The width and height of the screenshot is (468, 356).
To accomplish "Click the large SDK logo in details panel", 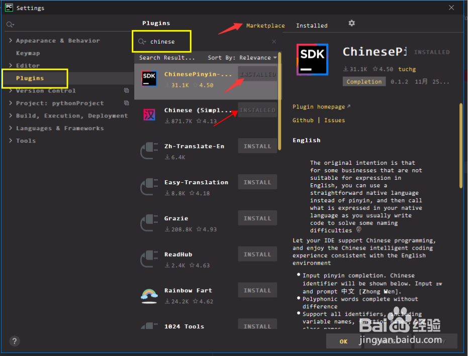I will point(312,59).
